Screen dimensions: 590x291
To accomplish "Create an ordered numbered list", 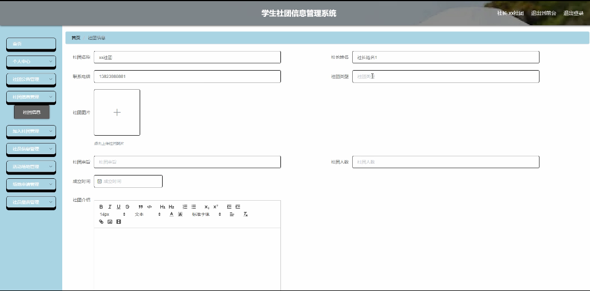I will [x=185, y=207].
